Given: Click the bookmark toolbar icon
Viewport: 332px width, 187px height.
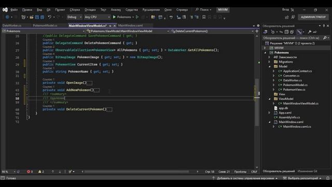Looking at the screenshot, I should coord(204,17).
